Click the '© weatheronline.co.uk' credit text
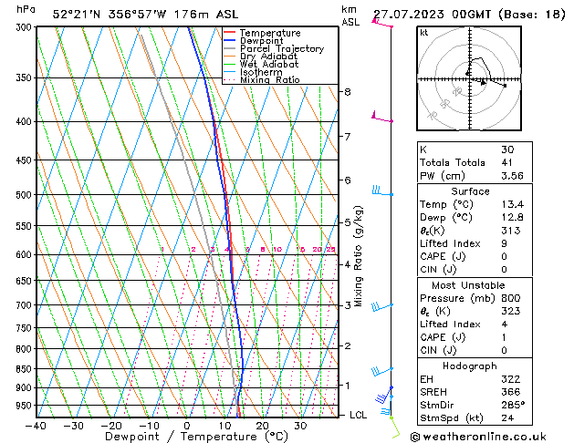 tap(478, 437)
